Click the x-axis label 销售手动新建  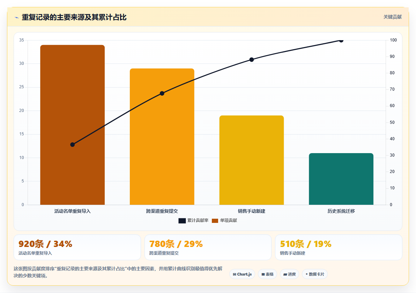point(252,211)
